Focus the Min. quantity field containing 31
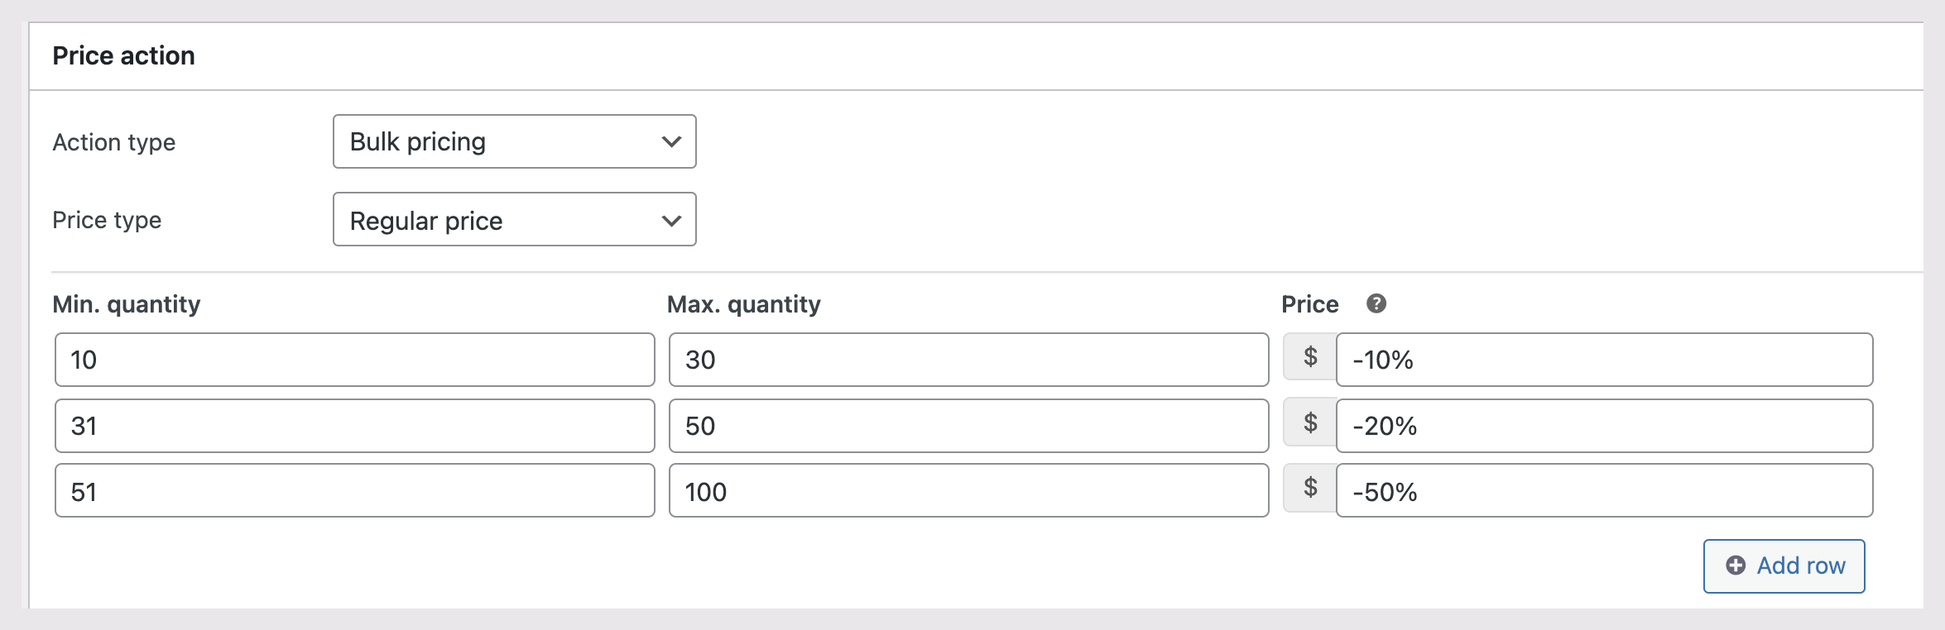 [354, 426]
